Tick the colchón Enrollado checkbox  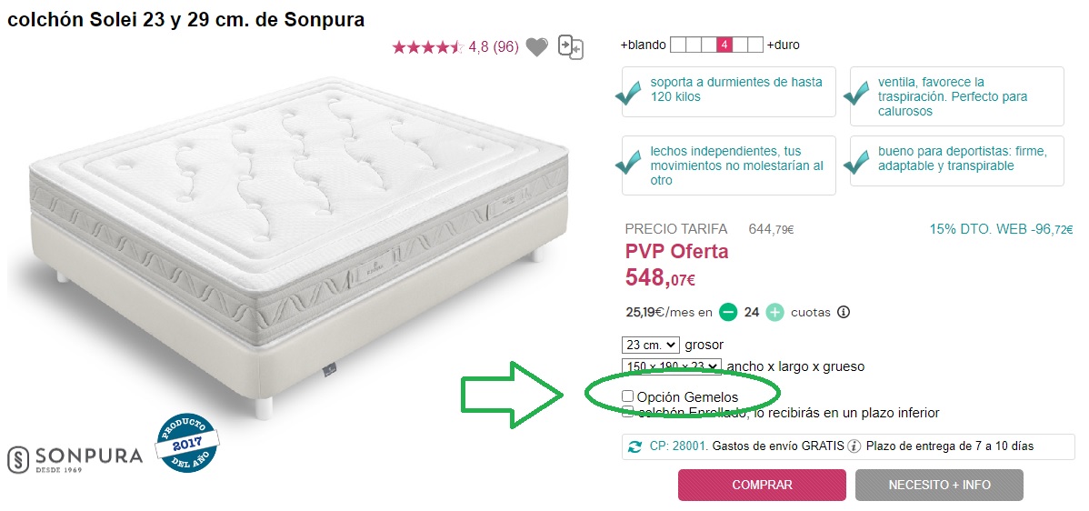(627, 412)
